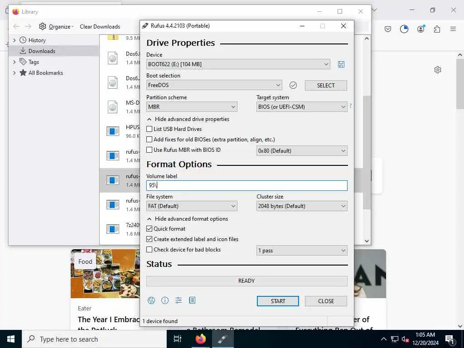Viewport: 464px width, 348px height.
Task: Click SELECT button in Rufus
Action: coord(326,86)
